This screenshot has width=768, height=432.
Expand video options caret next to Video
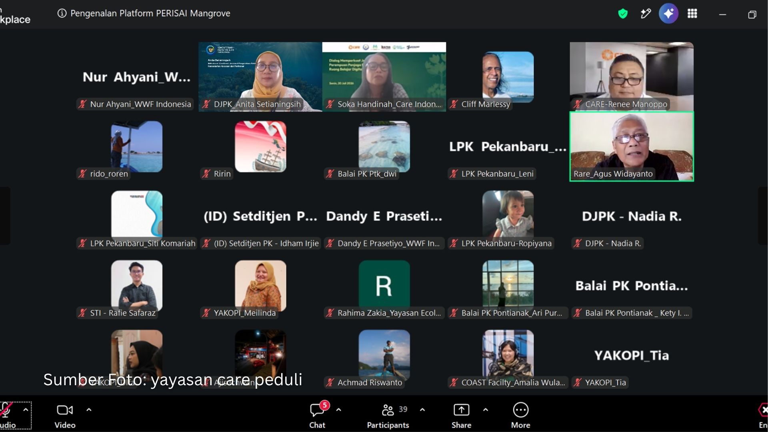coord(89,410)
